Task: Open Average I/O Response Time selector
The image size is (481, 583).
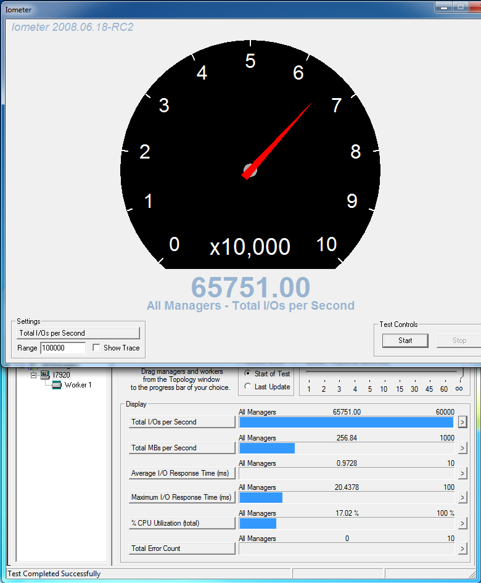Action: [x=182, y=473]
